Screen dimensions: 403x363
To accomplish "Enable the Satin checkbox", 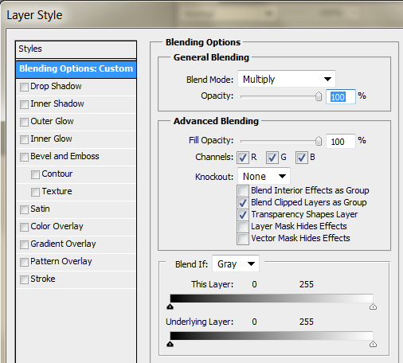I will [x=24, y=209].
